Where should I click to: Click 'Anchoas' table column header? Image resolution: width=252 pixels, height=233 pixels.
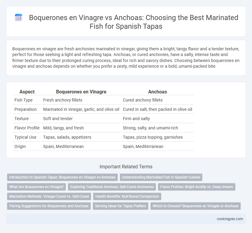[x=157, y=92]
